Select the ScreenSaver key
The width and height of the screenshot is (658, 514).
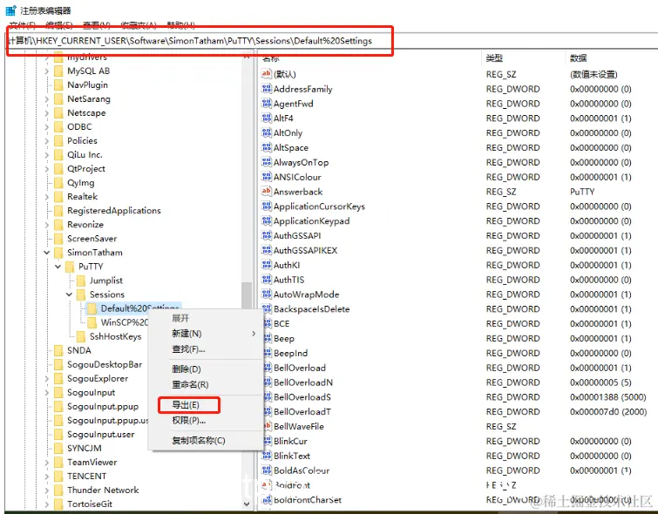tap(92, 239)
